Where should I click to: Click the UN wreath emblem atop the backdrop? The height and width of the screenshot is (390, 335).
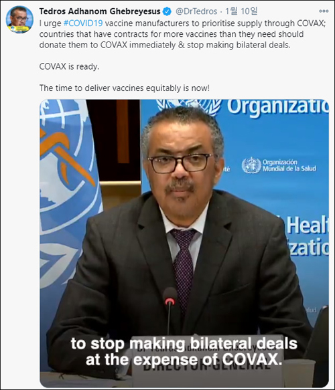pos(189,107)
